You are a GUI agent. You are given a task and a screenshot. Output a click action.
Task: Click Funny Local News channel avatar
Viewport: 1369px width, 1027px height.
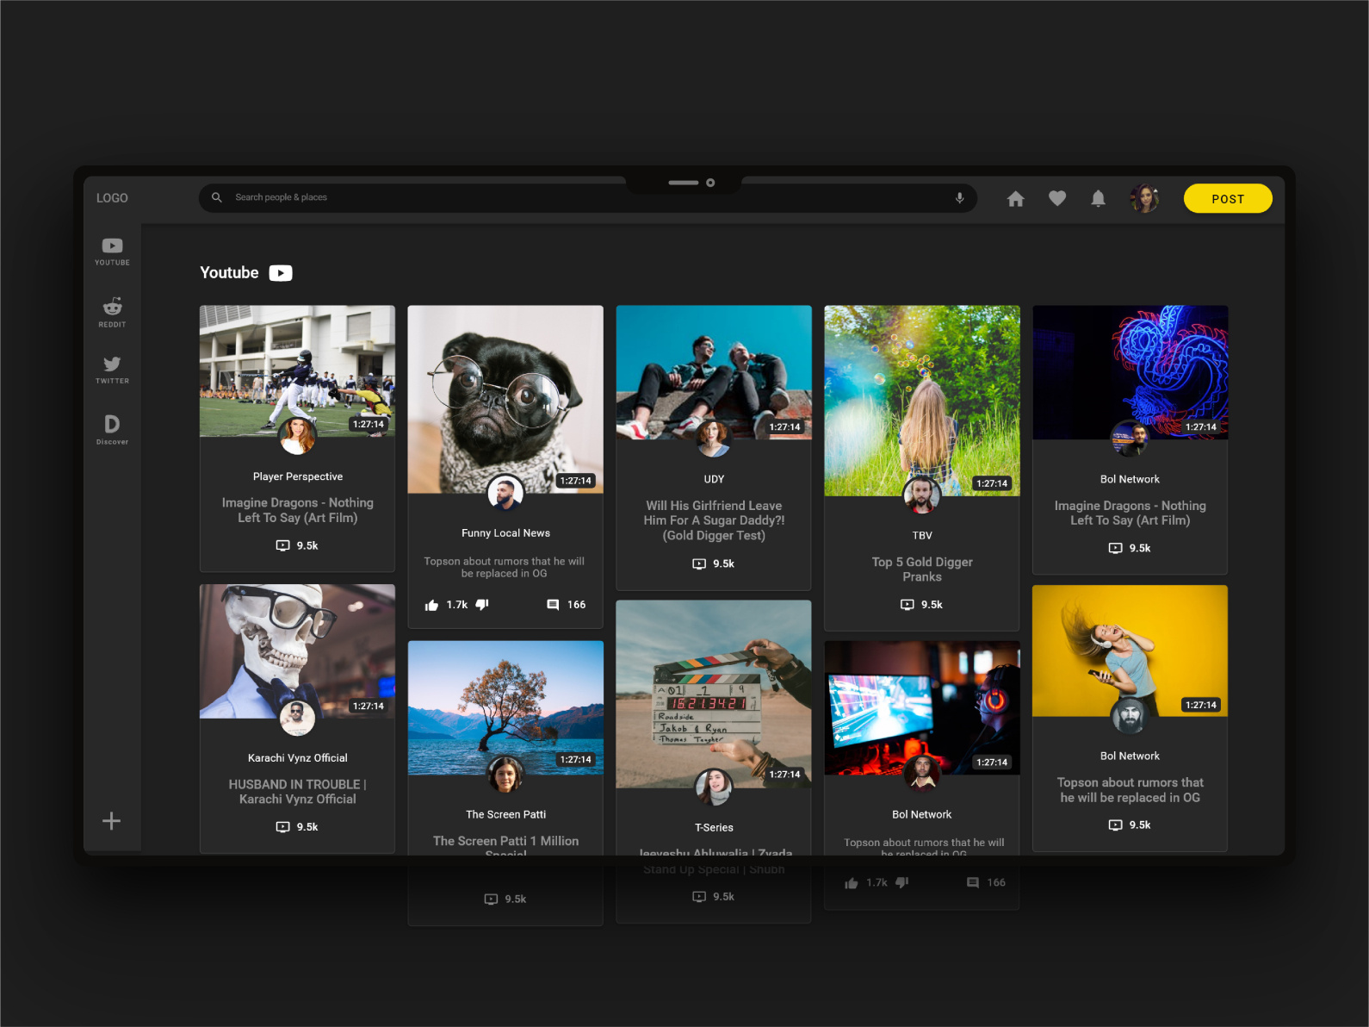pos(505,493)
